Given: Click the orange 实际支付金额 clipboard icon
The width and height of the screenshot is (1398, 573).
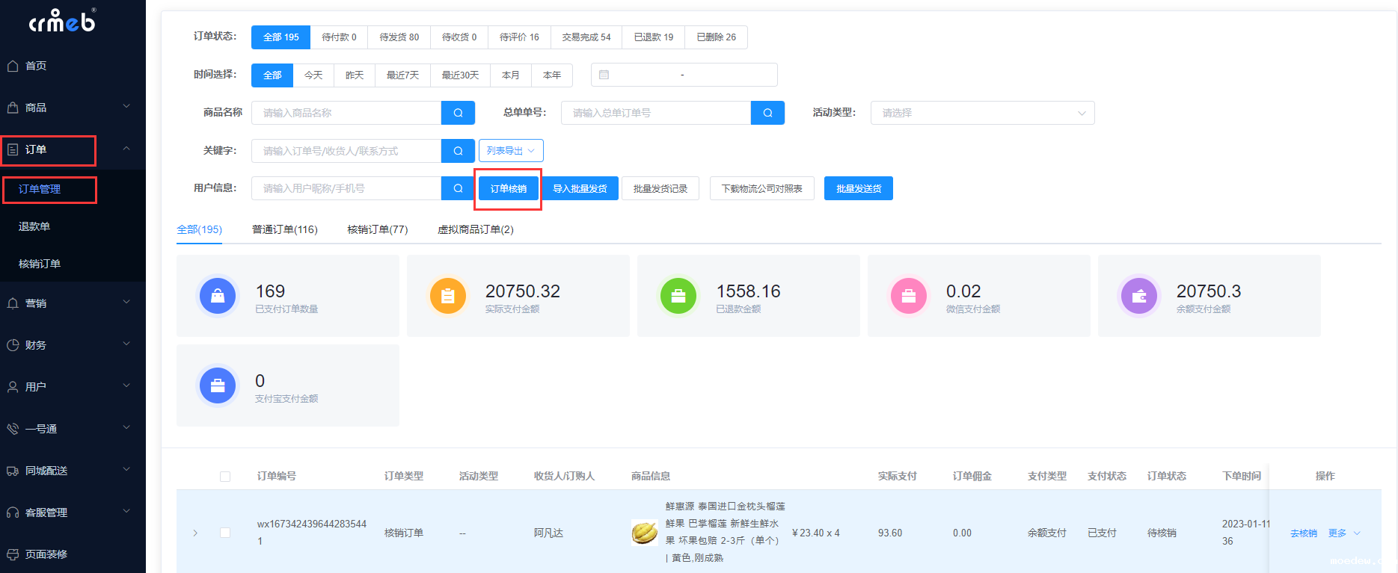Looking at the screenshot, I should click(447, 296).
